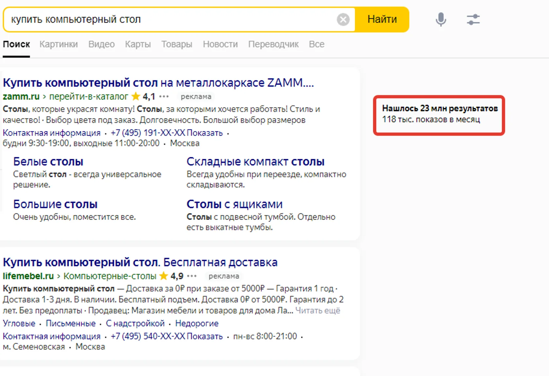
Task: Activate voice search microphone icon
Action: click(441, 19)
